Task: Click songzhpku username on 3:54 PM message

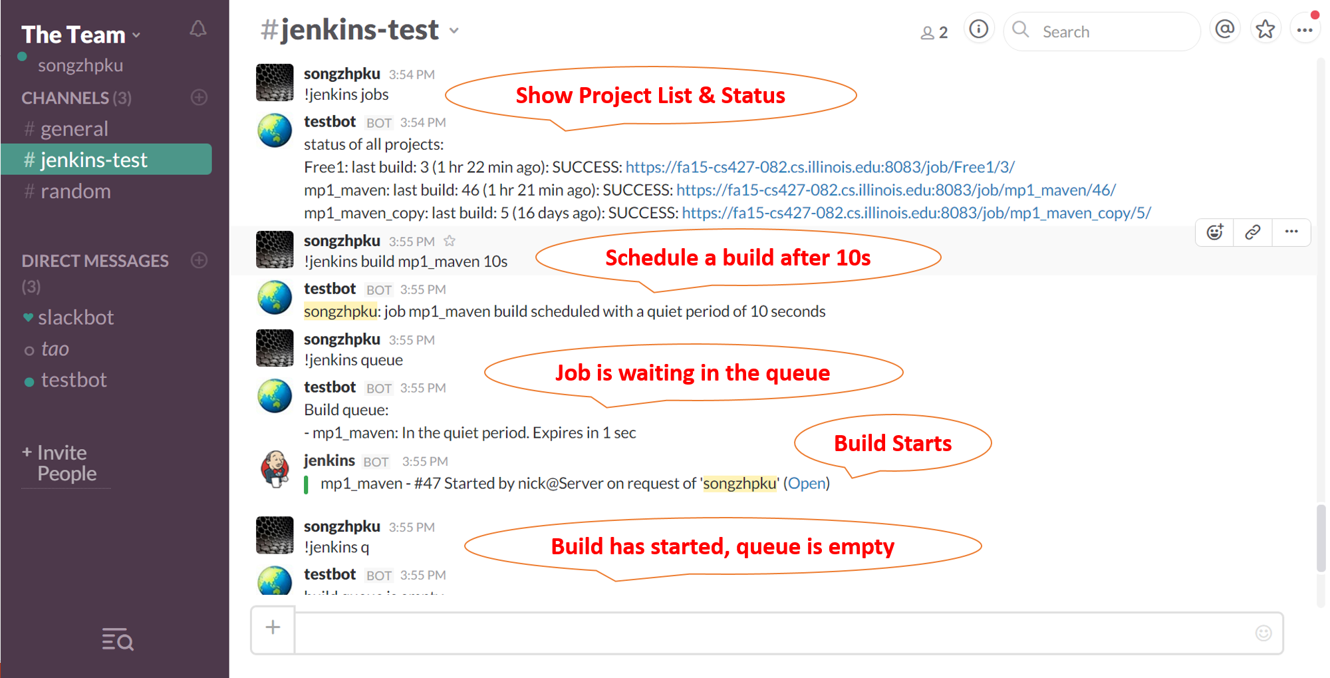Action: pos(342,73)
